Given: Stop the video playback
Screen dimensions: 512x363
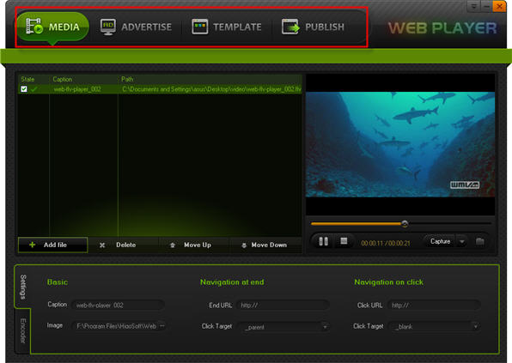Looking at the screenshot, I should [344, 241].
